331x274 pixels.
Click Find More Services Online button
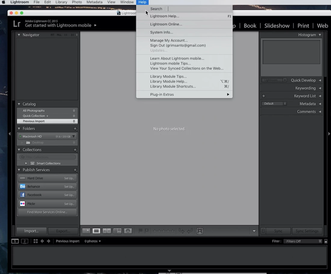coord(47,212)
